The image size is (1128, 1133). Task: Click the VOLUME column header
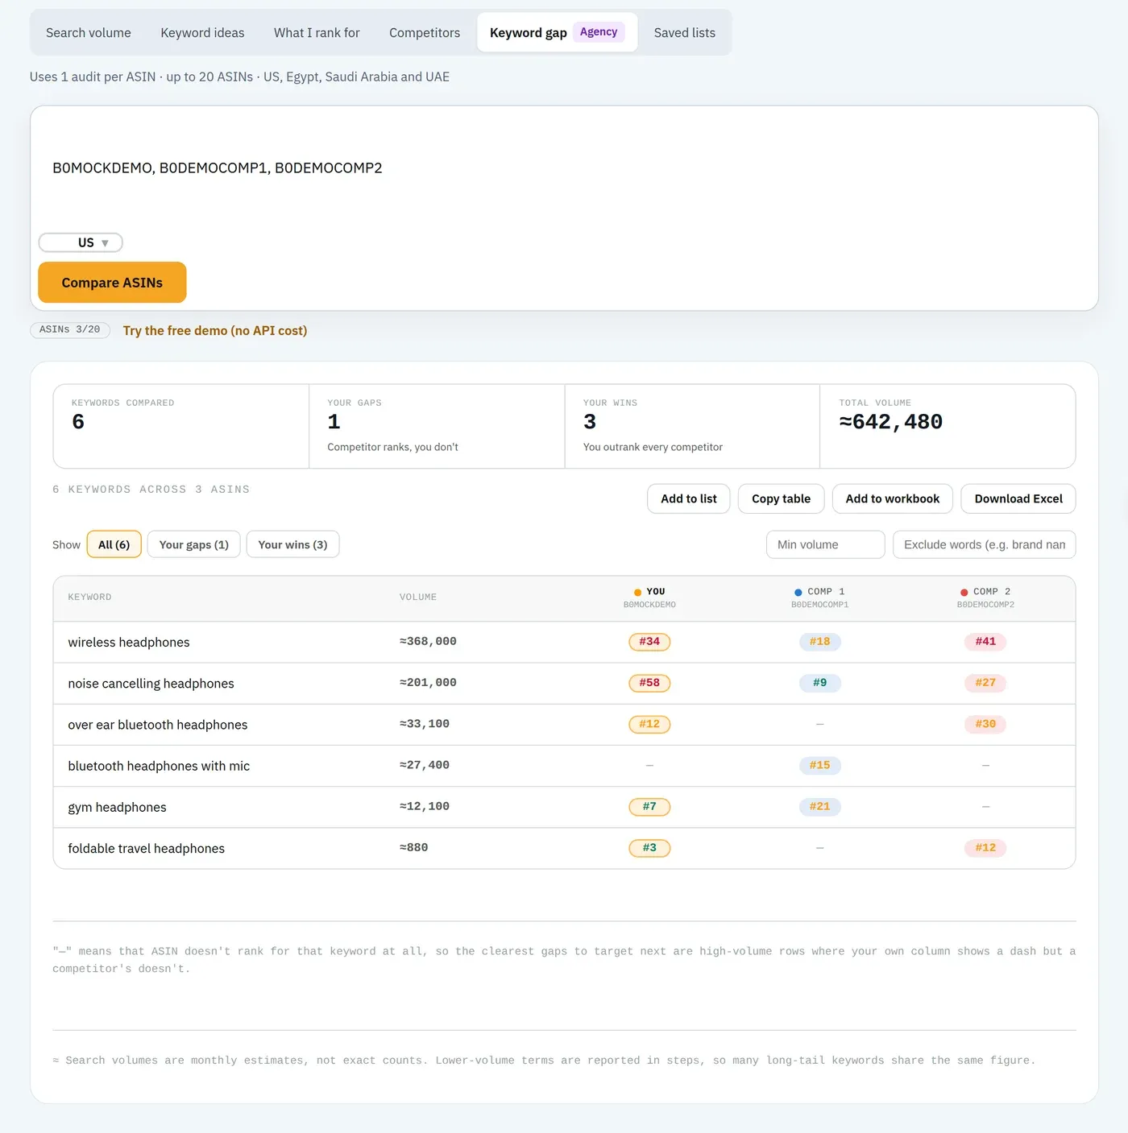click(x=418, y=598)
